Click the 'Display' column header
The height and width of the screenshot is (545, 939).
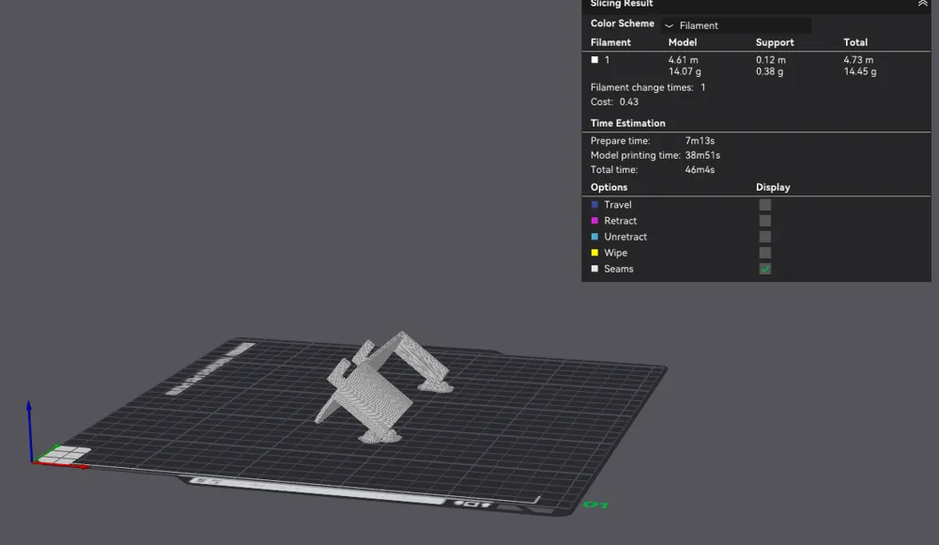pyautogui.click(x=773, y=187)
